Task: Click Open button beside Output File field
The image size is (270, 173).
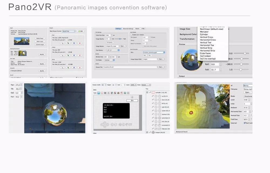Action: click(161, 67)
